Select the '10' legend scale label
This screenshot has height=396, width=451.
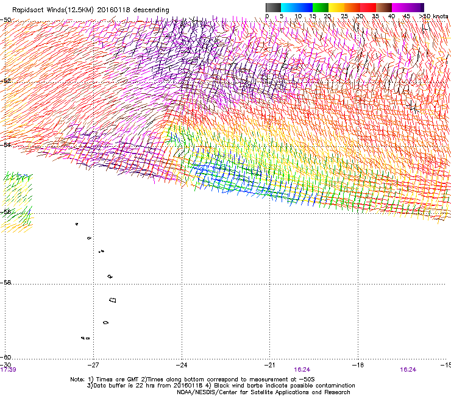click(x=298, y=16)
